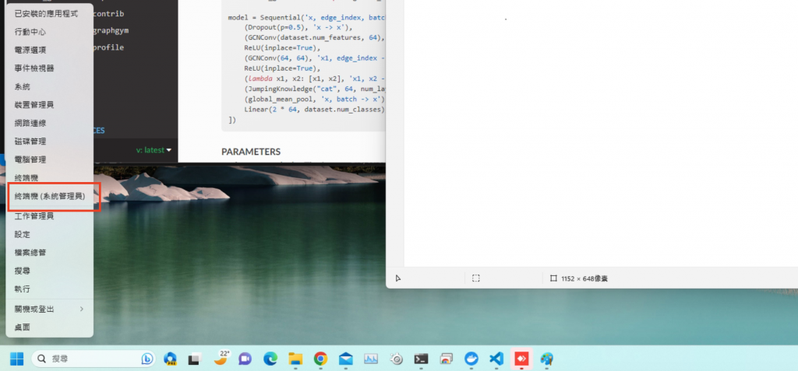Select 事件檢視器 in the menu
The width and height of the screenshot is (798, 371).
(49, 68)
